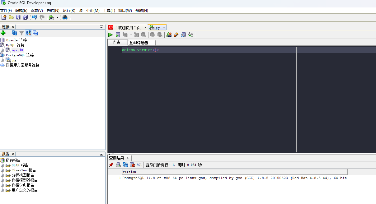Viewport: 376px width, 204px height.
Task: Toggle the schema browser sort icon
Action: click(x=28, y=33)
